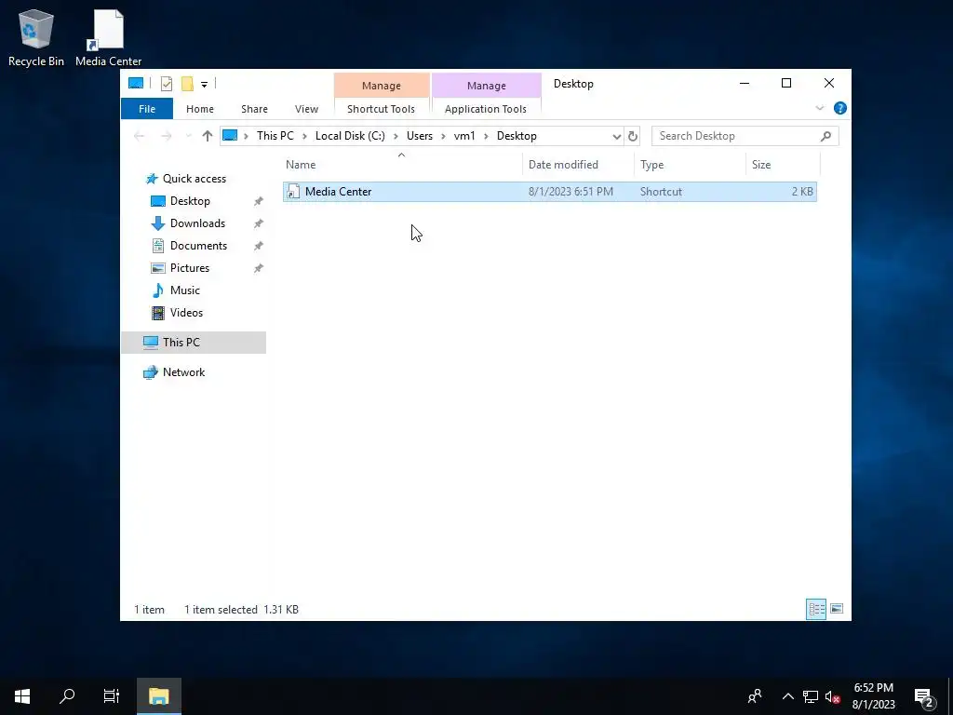Screen dimensions: 953x715
Task: Open taskbar Search
Action: click(x=67, y=696)
